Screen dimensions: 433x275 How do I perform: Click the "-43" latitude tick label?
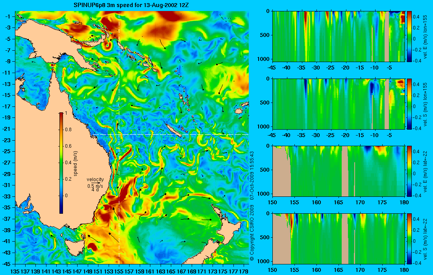point(7,252)
